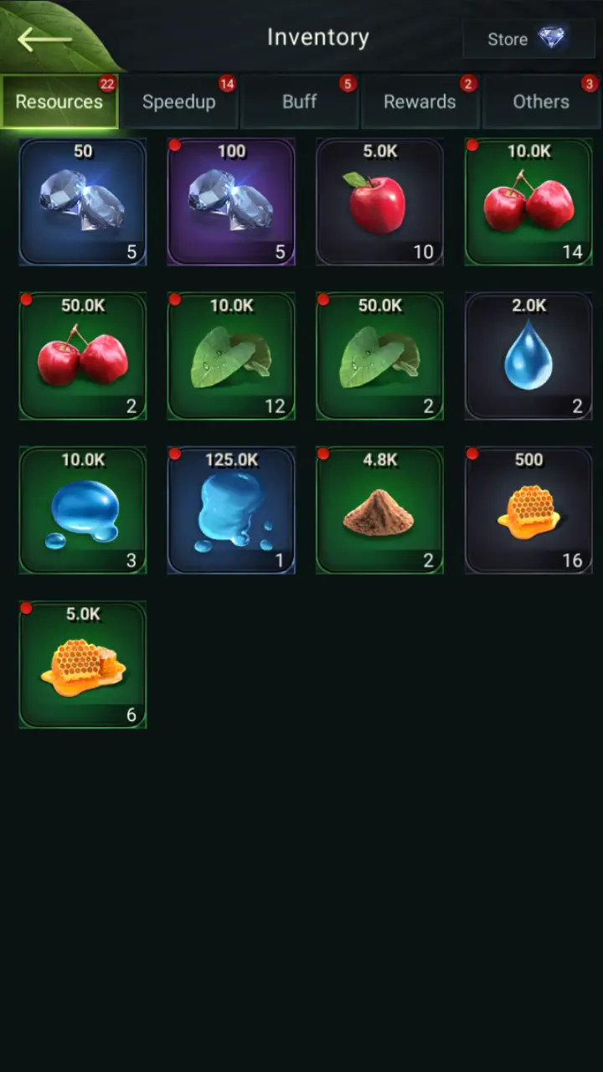Select the 100 diamonds purple item
603x1072 pixels.
[x=231, y=202]
